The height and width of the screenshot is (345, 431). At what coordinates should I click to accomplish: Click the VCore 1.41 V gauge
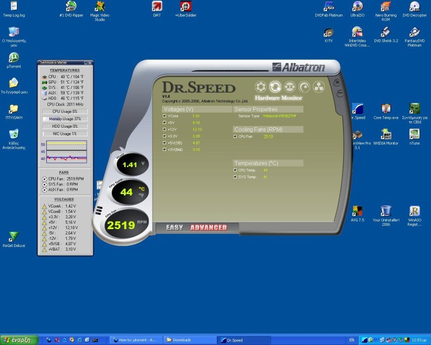pos(133,164)
